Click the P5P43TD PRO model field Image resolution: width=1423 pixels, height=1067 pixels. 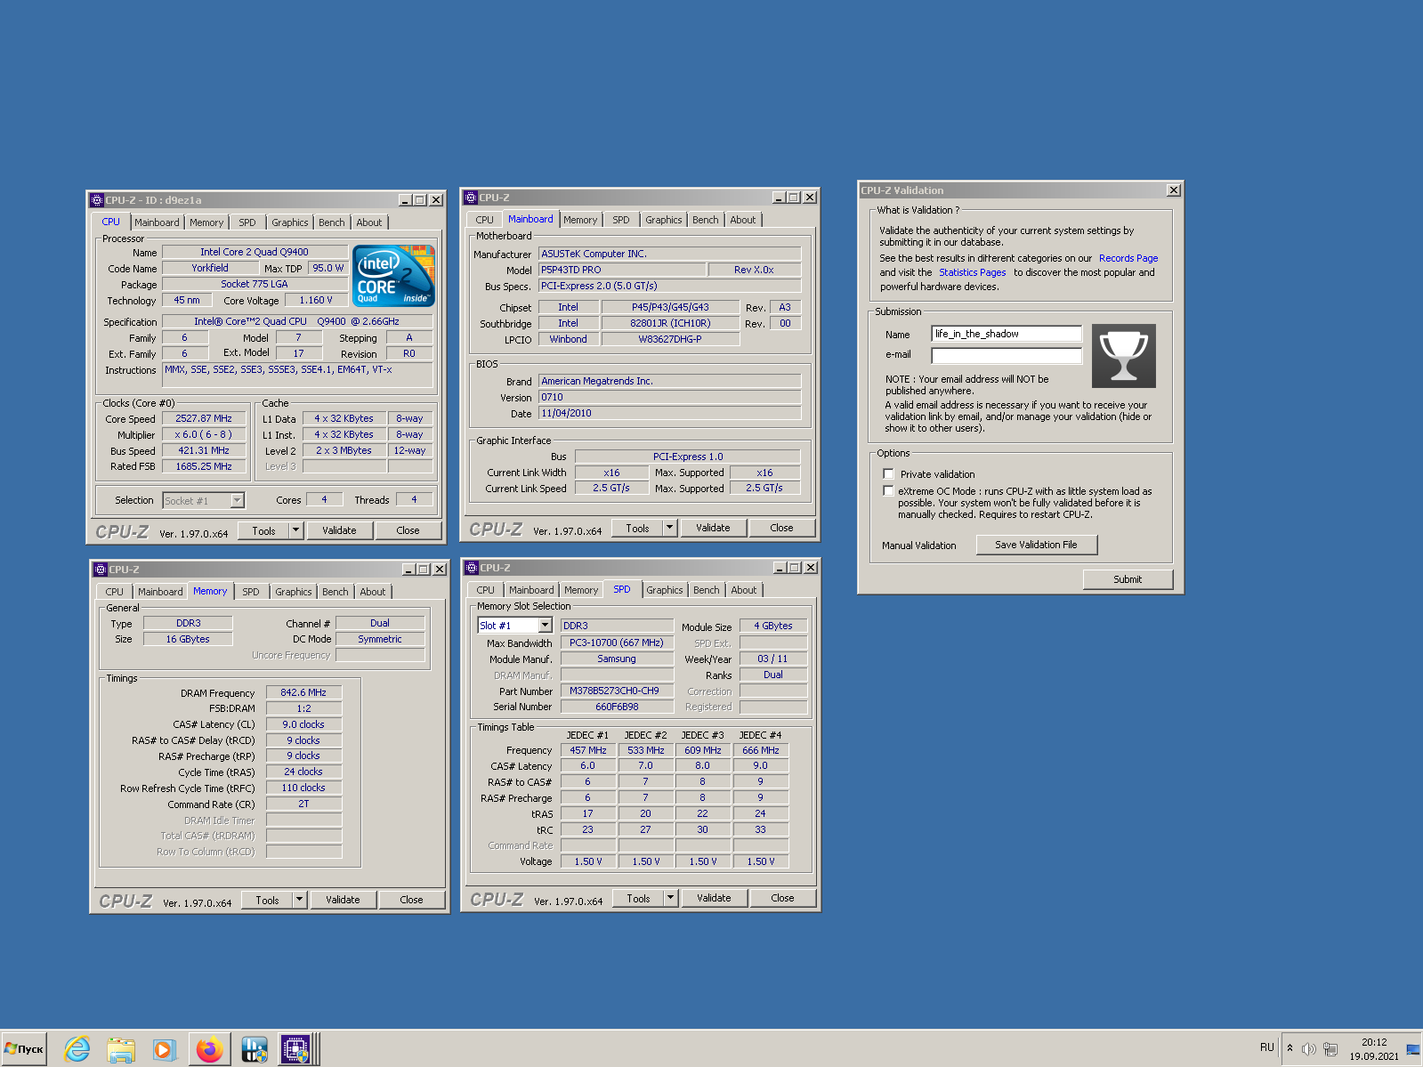[x=622, y=270]
